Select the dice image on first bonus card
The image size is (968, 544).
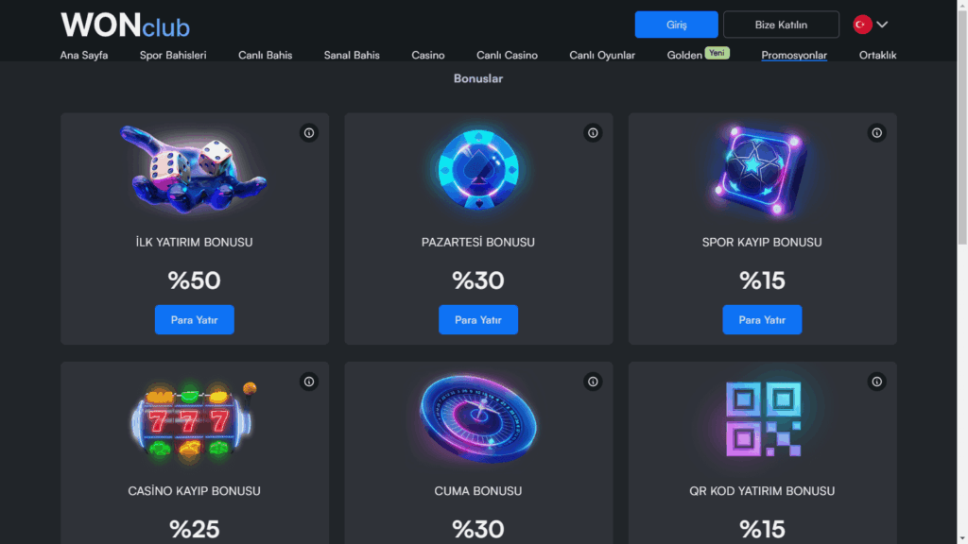[194, 170]
